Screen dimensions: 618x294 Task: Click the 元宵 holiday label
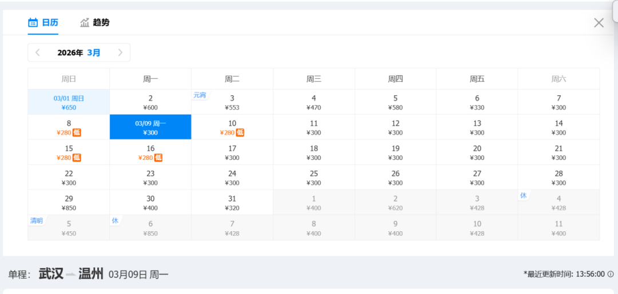coord(200,95)
